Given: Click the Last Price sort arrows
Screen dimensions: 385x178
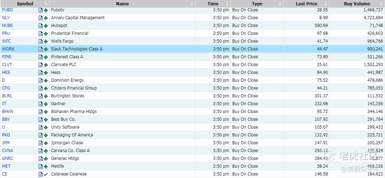Looking at the screenshot, I should tap(326, 4).
